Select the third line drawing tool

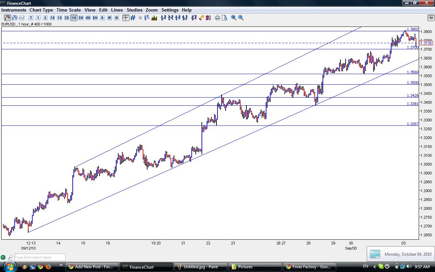click(x=178, y=18)
